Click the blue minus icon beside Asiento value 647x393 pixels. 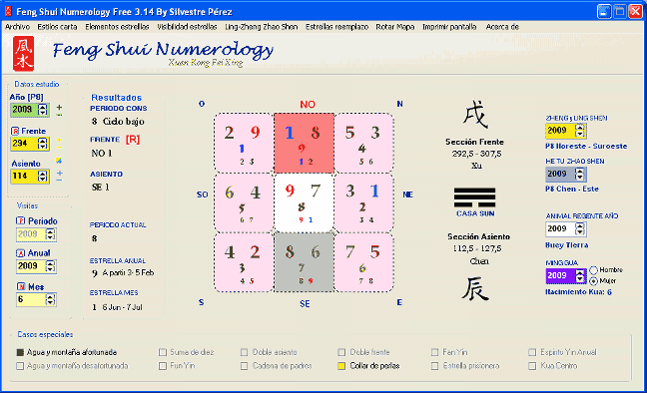pyautogui.click(x=59, y=181)
